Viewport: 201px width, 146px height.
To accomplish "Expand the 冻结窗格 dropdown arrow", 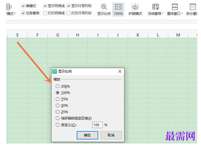I will click(163, 13).
